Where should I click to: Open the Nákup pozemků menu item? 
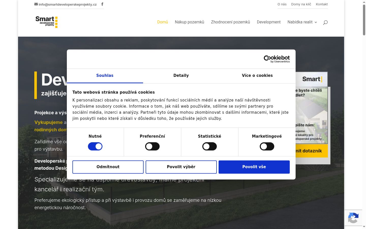point(189,22)
